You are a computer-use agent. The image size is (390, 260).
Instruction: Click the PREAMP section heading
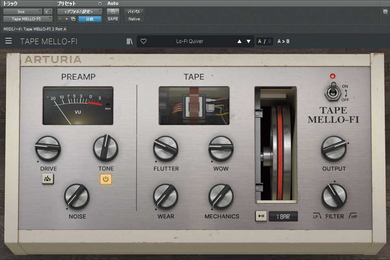[x=78, y=77]
